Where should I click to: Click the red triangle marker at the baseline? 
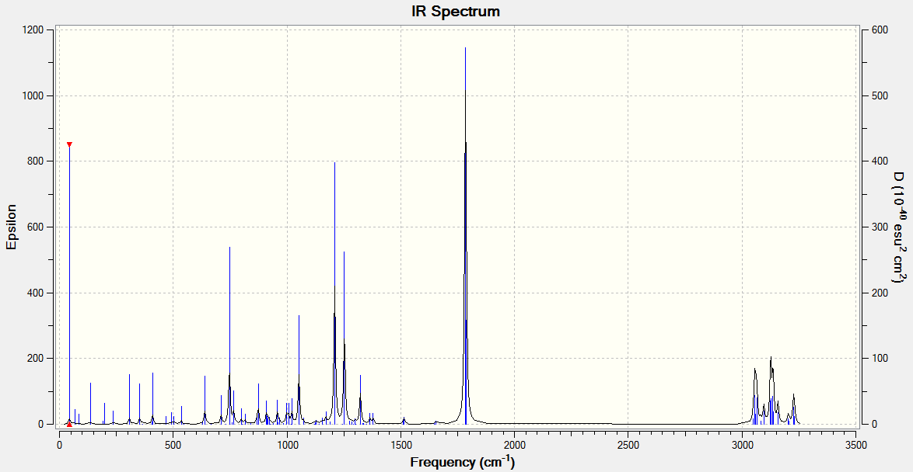pyautogui.click(x=69, y=425)
